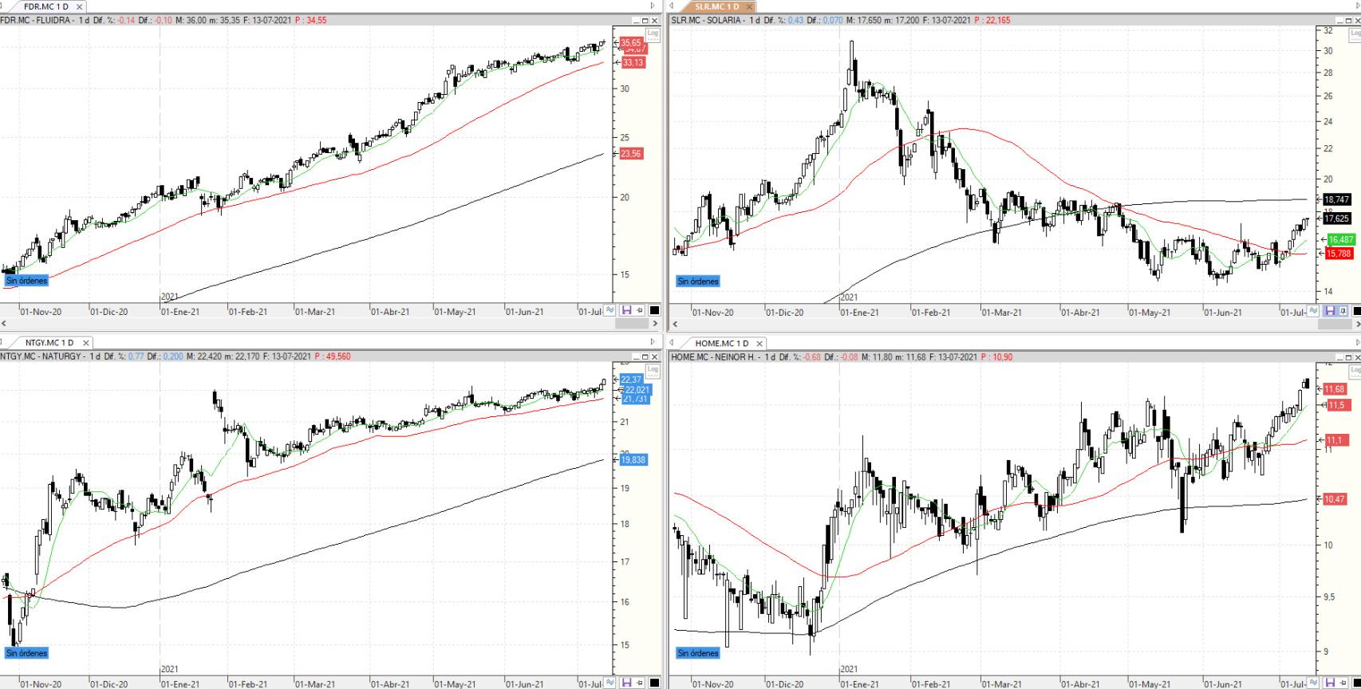
Task: Open black color swatch in Fluidra chart
Action: (655, 310)
